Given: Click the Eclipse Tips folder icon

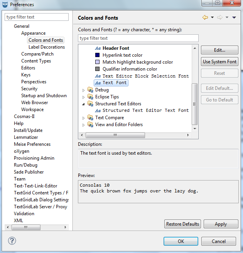Looking at the screenshot, I should click(90, 97).
